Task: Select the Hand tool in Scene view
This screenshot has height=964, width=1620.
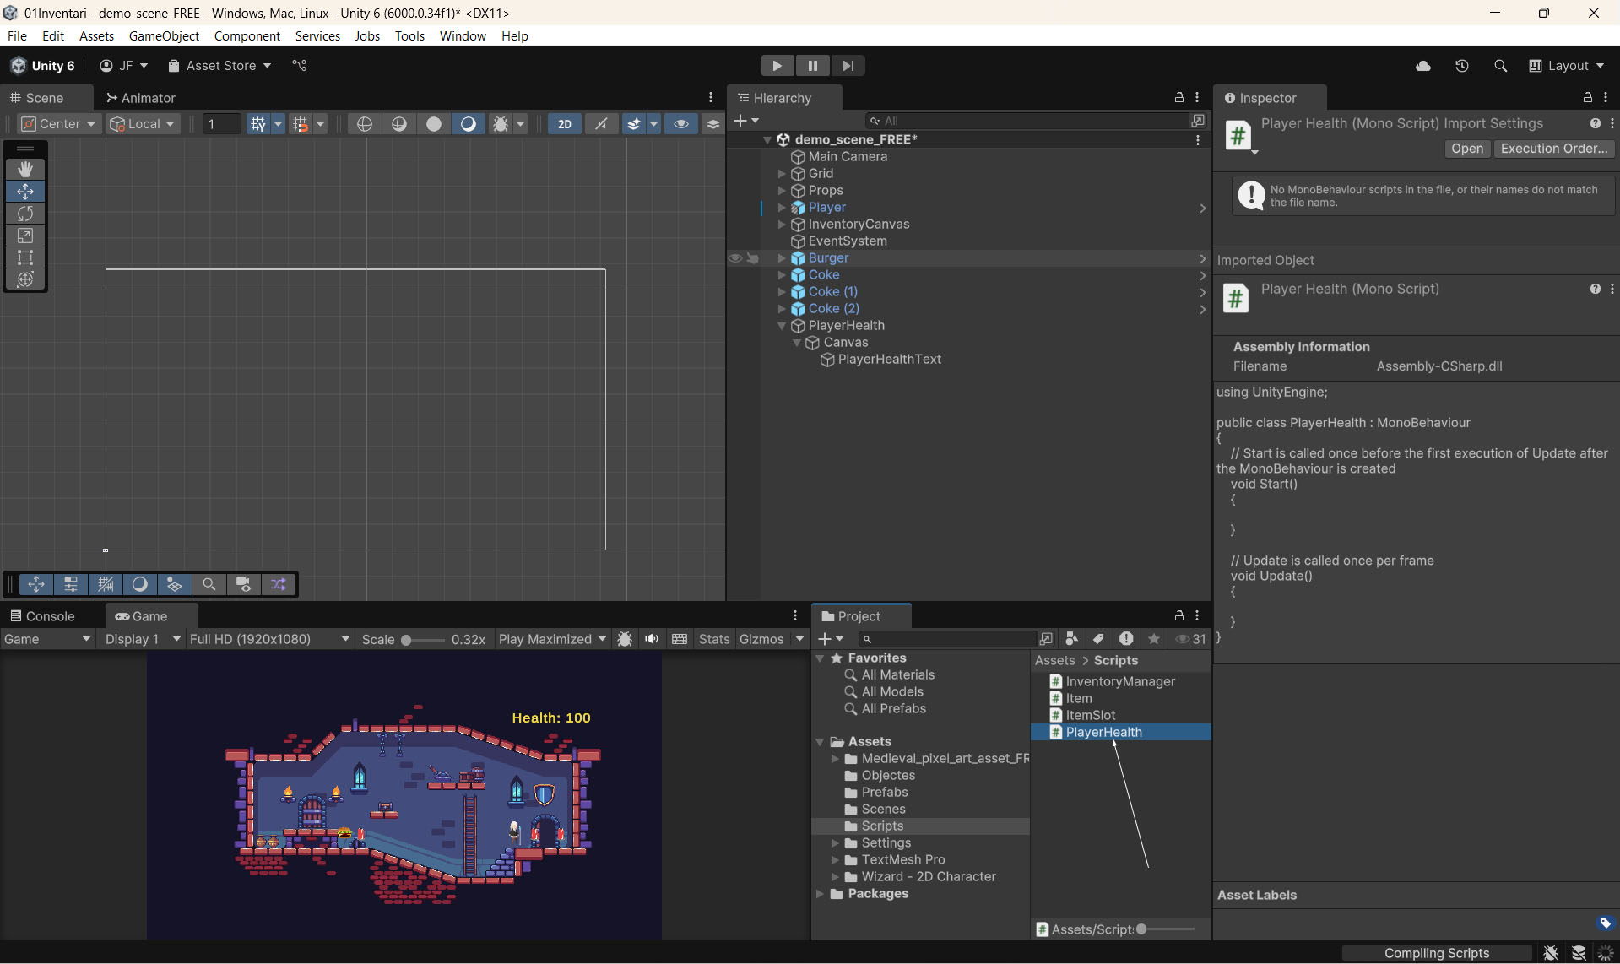Action: [25, 170]
